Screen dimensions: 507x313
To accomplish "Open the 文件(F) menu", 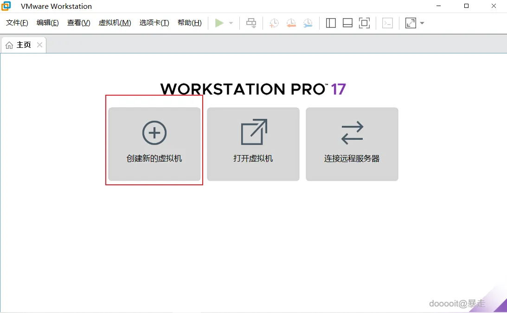I will (x=16, y=22).
